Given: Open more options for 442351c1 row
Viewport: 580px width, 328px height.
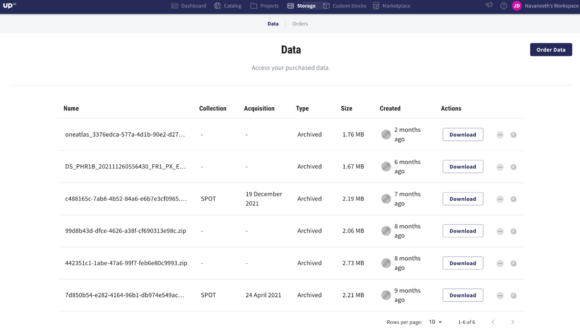Looking at the screenshot, I should point(500,263).
